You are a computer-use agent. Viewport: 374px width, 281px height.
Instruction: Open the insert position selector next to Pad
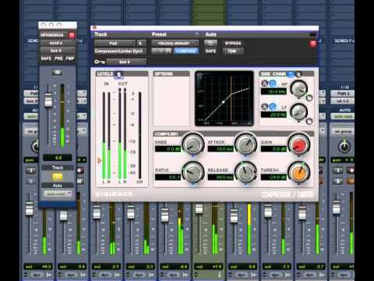click(141, 43)
